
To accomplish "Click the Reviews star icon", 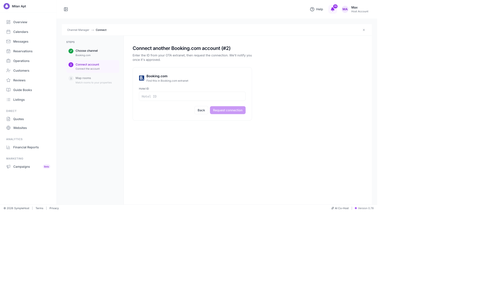I will [8, 80].
